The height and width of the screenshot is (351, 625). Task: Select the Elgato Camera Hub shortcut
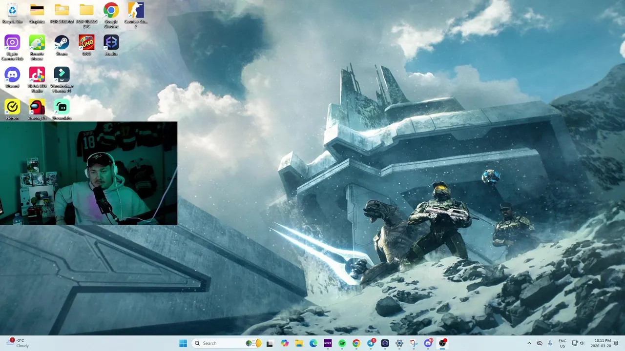pos(12,48)
